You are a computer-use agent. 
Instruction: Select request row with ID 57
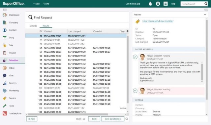pos(76,52)
